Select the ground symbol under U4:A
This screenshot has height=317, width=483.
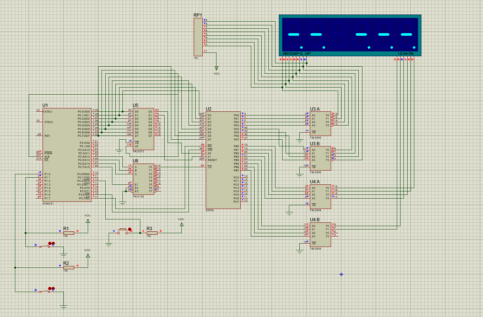(x=289, y=214)
